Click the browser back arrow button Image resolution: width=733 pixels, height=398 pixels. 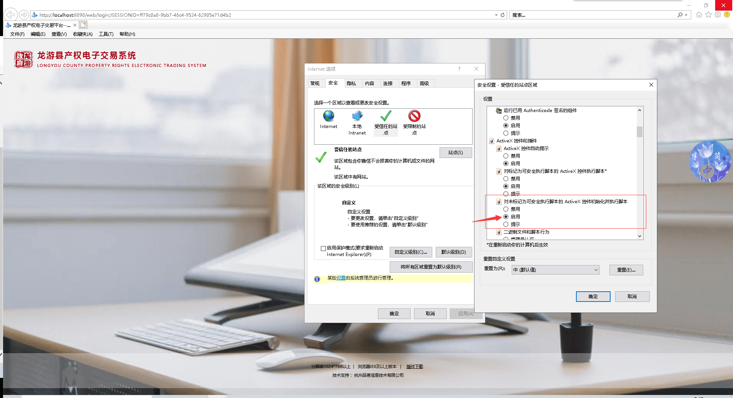(x=11, y=15)
